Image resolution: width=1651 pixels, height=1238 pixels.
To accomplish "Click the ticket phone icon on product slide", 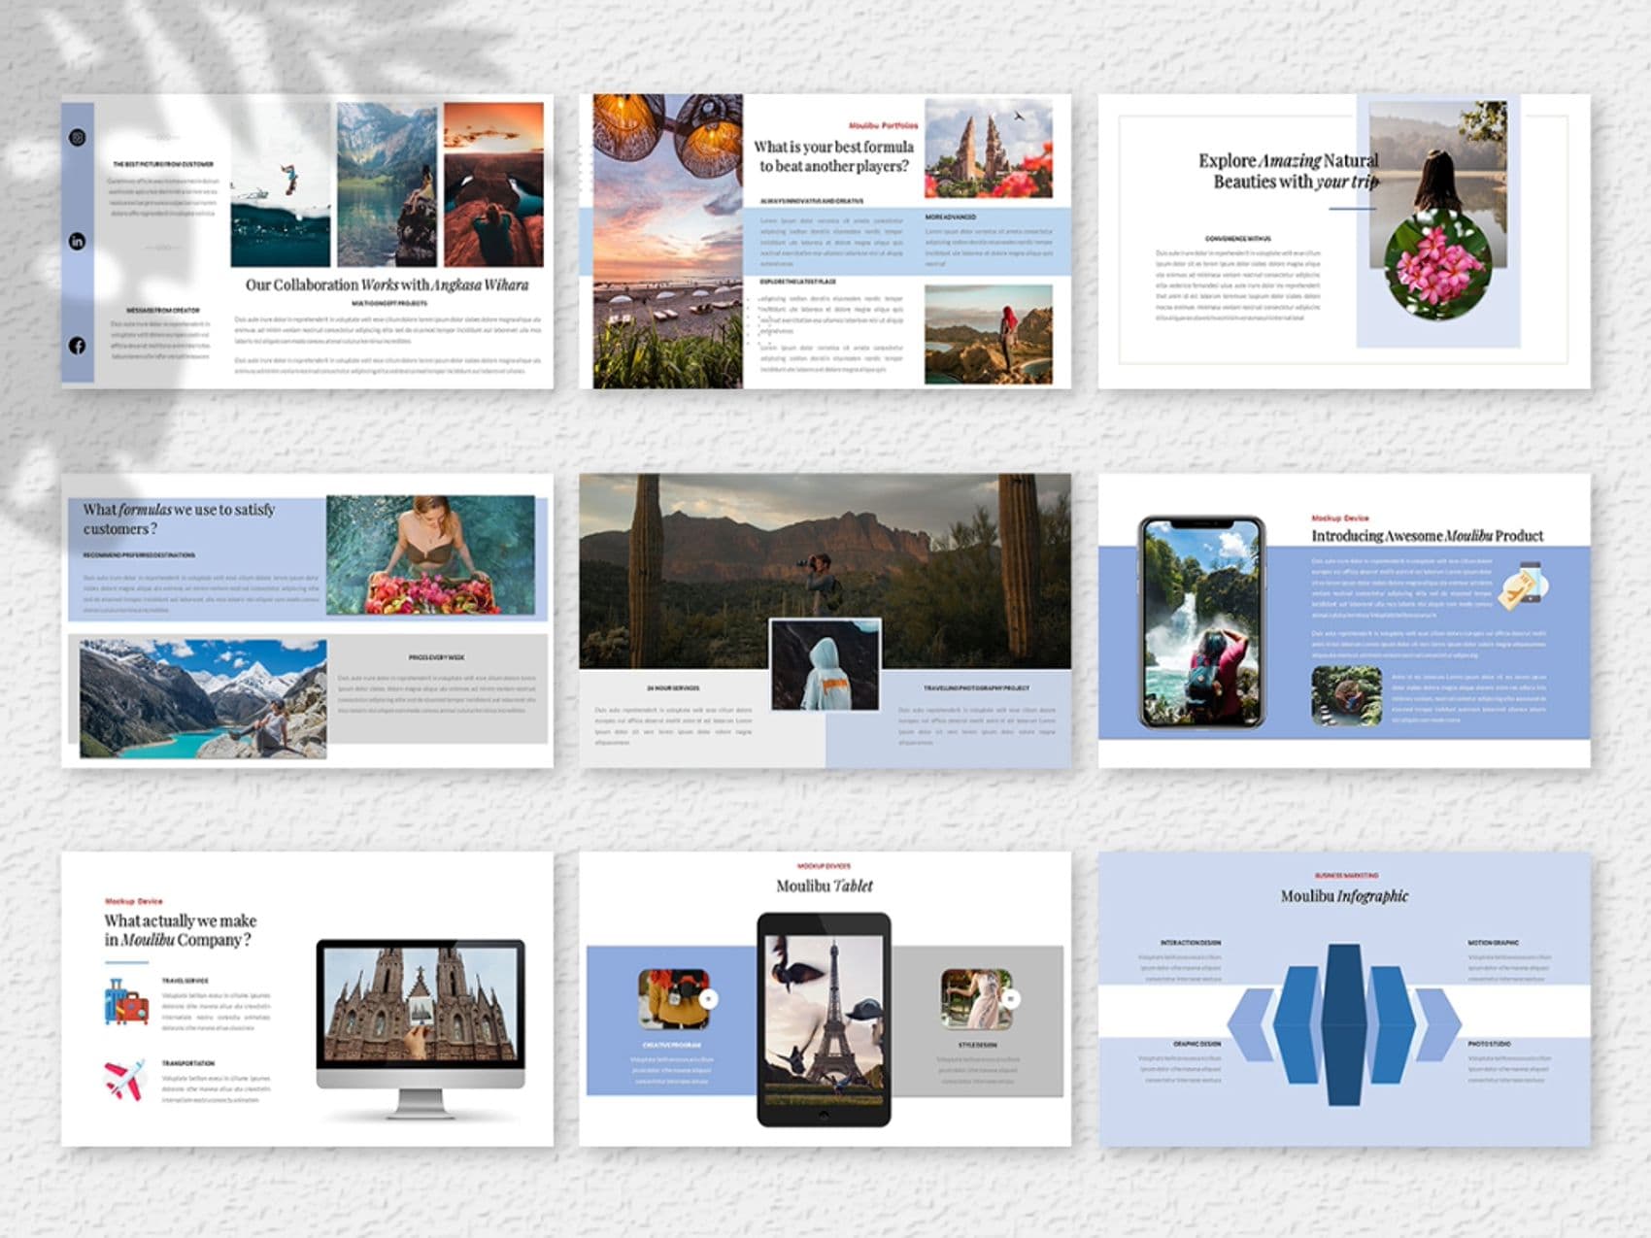I will pos(1523,585).
